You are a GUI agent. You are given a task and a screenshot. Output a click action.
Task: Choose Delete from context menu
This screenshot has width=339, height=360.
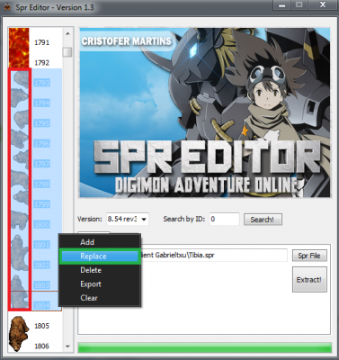(91, 270)
